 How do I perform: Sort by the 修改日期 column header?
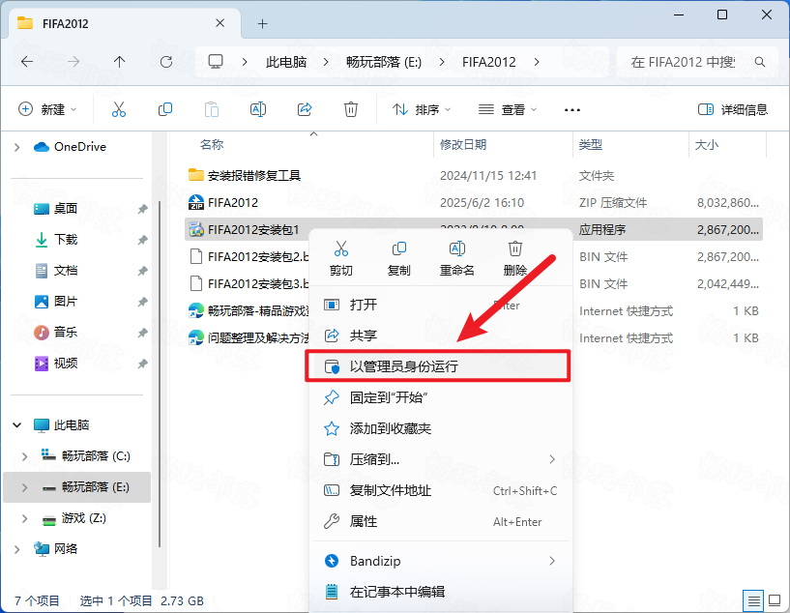pyautogui.click(x=504, y=145)
